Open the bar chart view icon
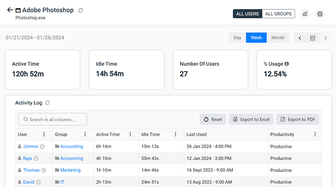This screenshot has width=336, height=187. pos(305,14)
